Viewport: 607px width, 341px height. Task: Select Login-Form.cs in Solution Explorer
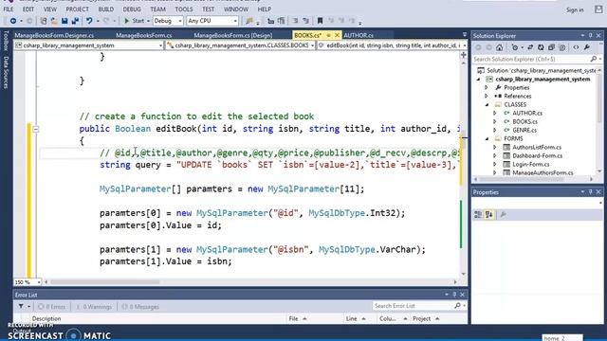tap(530, 164)
